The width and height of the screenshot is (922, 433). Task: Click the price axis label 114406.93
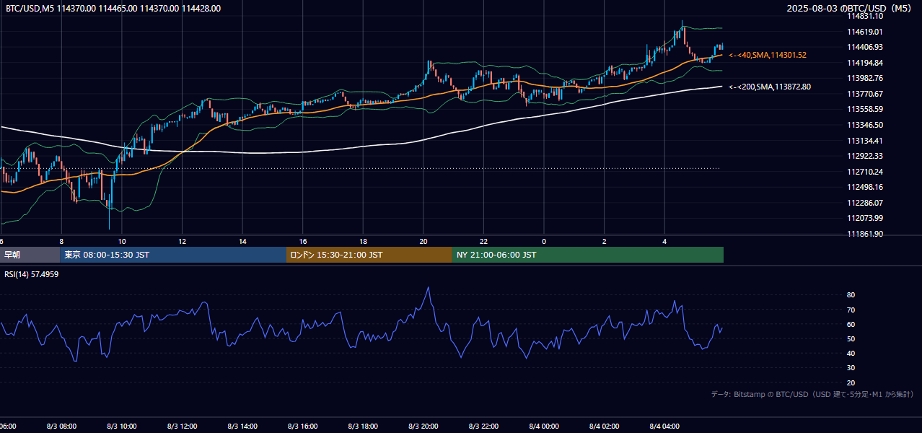coord(866,47)
